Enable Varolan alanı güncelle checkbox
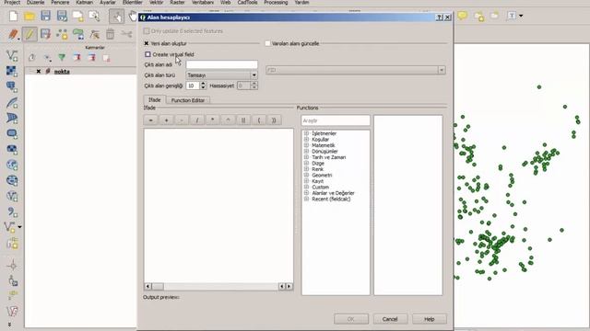The image size is (590, 331). (268, 43)
